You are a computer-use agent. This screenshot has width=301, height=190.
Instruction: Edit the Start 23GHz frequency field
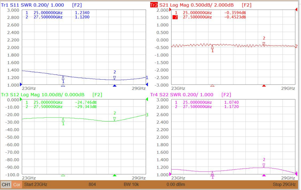click(x=36, y=184)
